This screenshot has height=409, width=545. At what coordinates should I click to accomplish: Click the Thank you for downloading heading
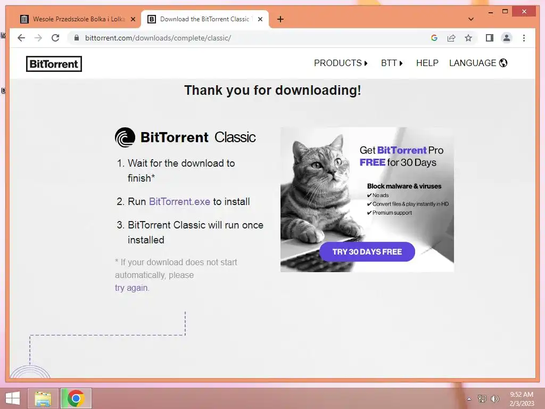(272, 91)
